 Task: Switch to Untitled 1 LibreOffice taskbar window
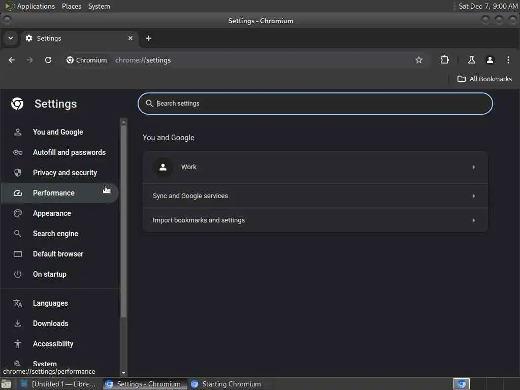coord(59,384)
